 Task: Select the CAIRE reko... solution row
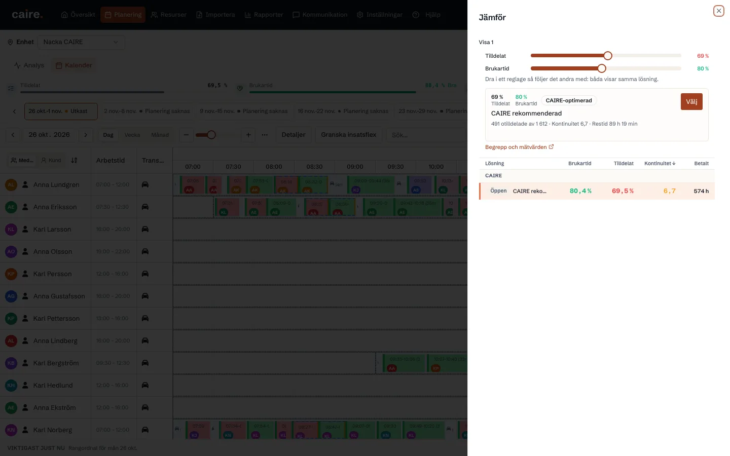click(597, 191)
